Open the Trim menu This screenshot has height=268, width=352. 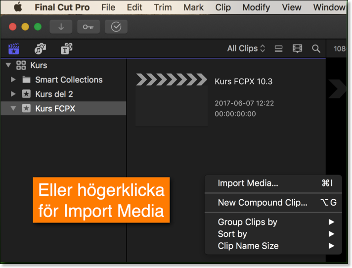click(163, 7)
